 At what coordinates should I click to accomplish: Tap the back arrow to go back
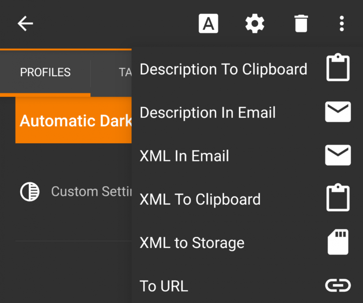[25, 23]
